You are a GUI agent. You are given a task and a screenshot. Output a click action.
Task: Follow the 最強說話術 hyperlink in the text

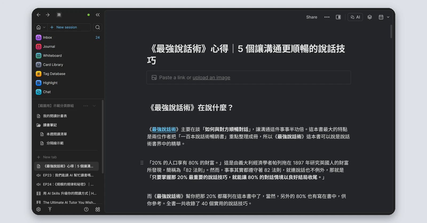pyautogui.click(x=164, y=129)
